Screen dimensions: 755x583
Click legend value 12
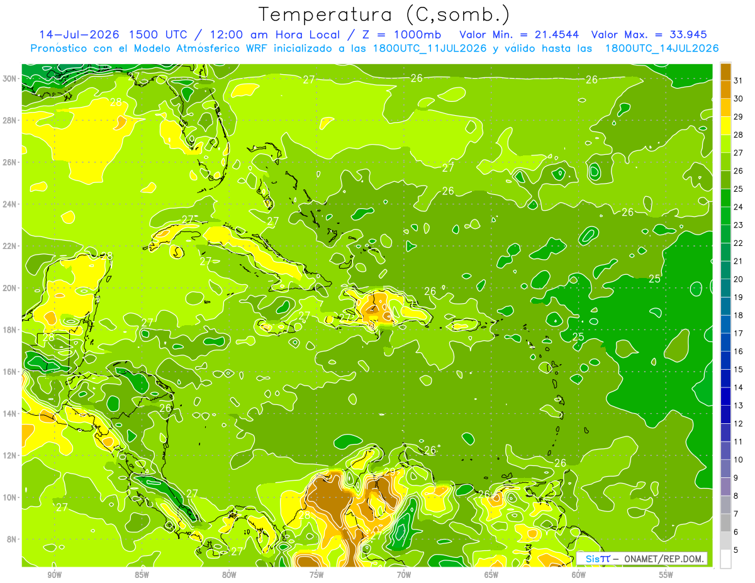739,424
